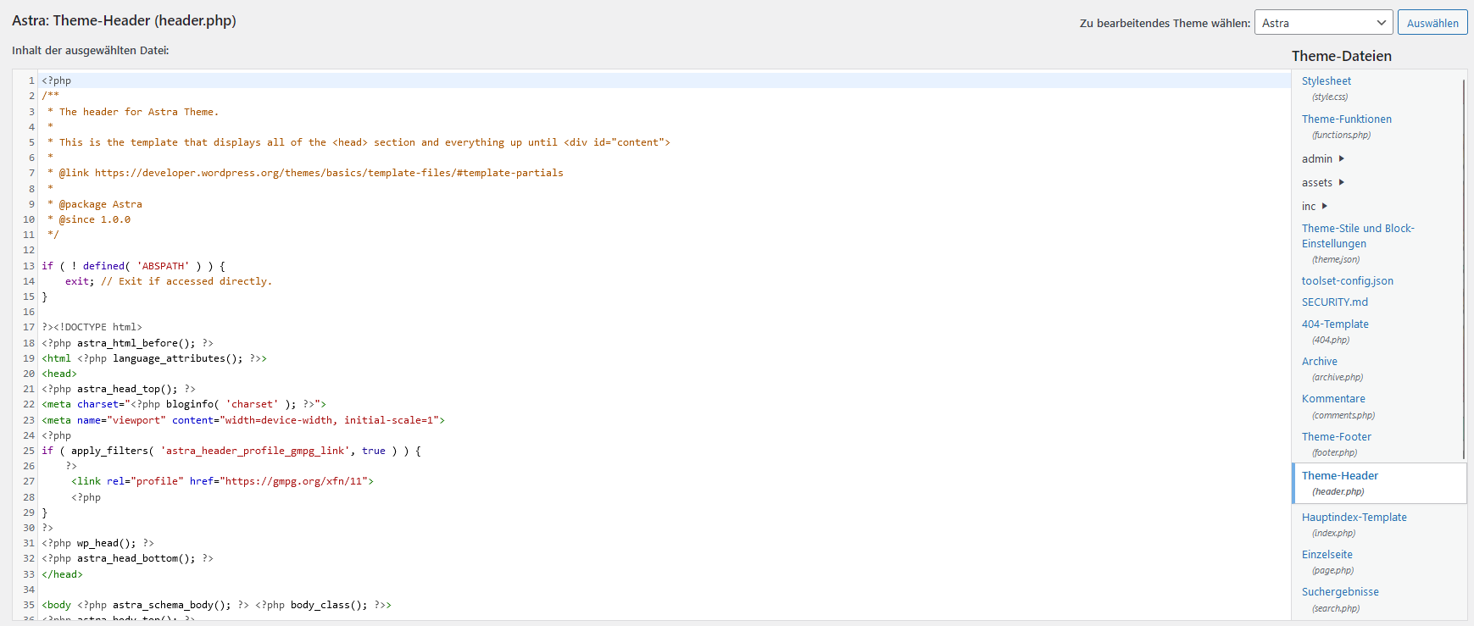Select the Theme-Header header.php entry
Image resolution: width=1474 pixels, height=626 pixels.
(x=1339, y=476)
